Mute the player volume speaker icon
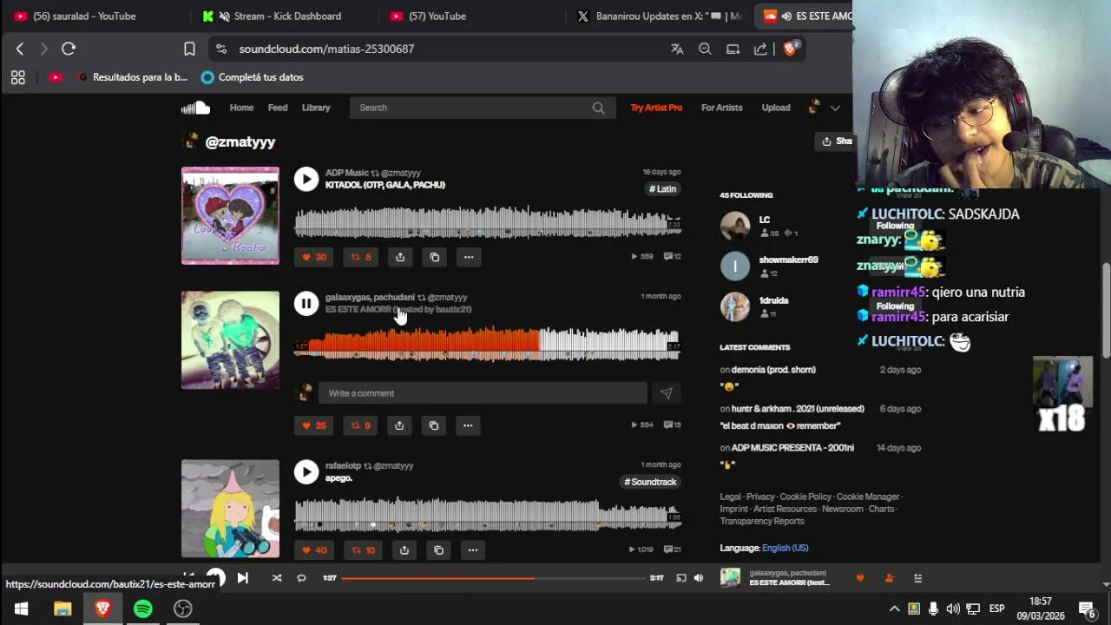This screenshot has height=625, width=1111. (x=699, y=578)
